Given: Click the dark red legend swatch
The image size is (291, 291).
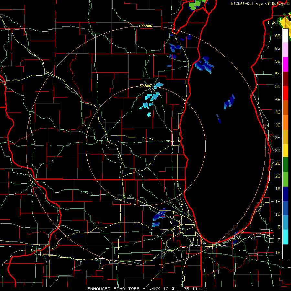Looking at the screenshot, I should pyautogui.click(x=286, y=79).
